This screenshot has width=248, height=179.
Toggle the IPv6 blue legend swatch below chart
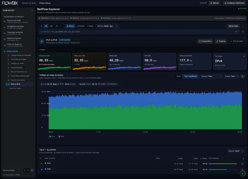[x=59, y=137]
